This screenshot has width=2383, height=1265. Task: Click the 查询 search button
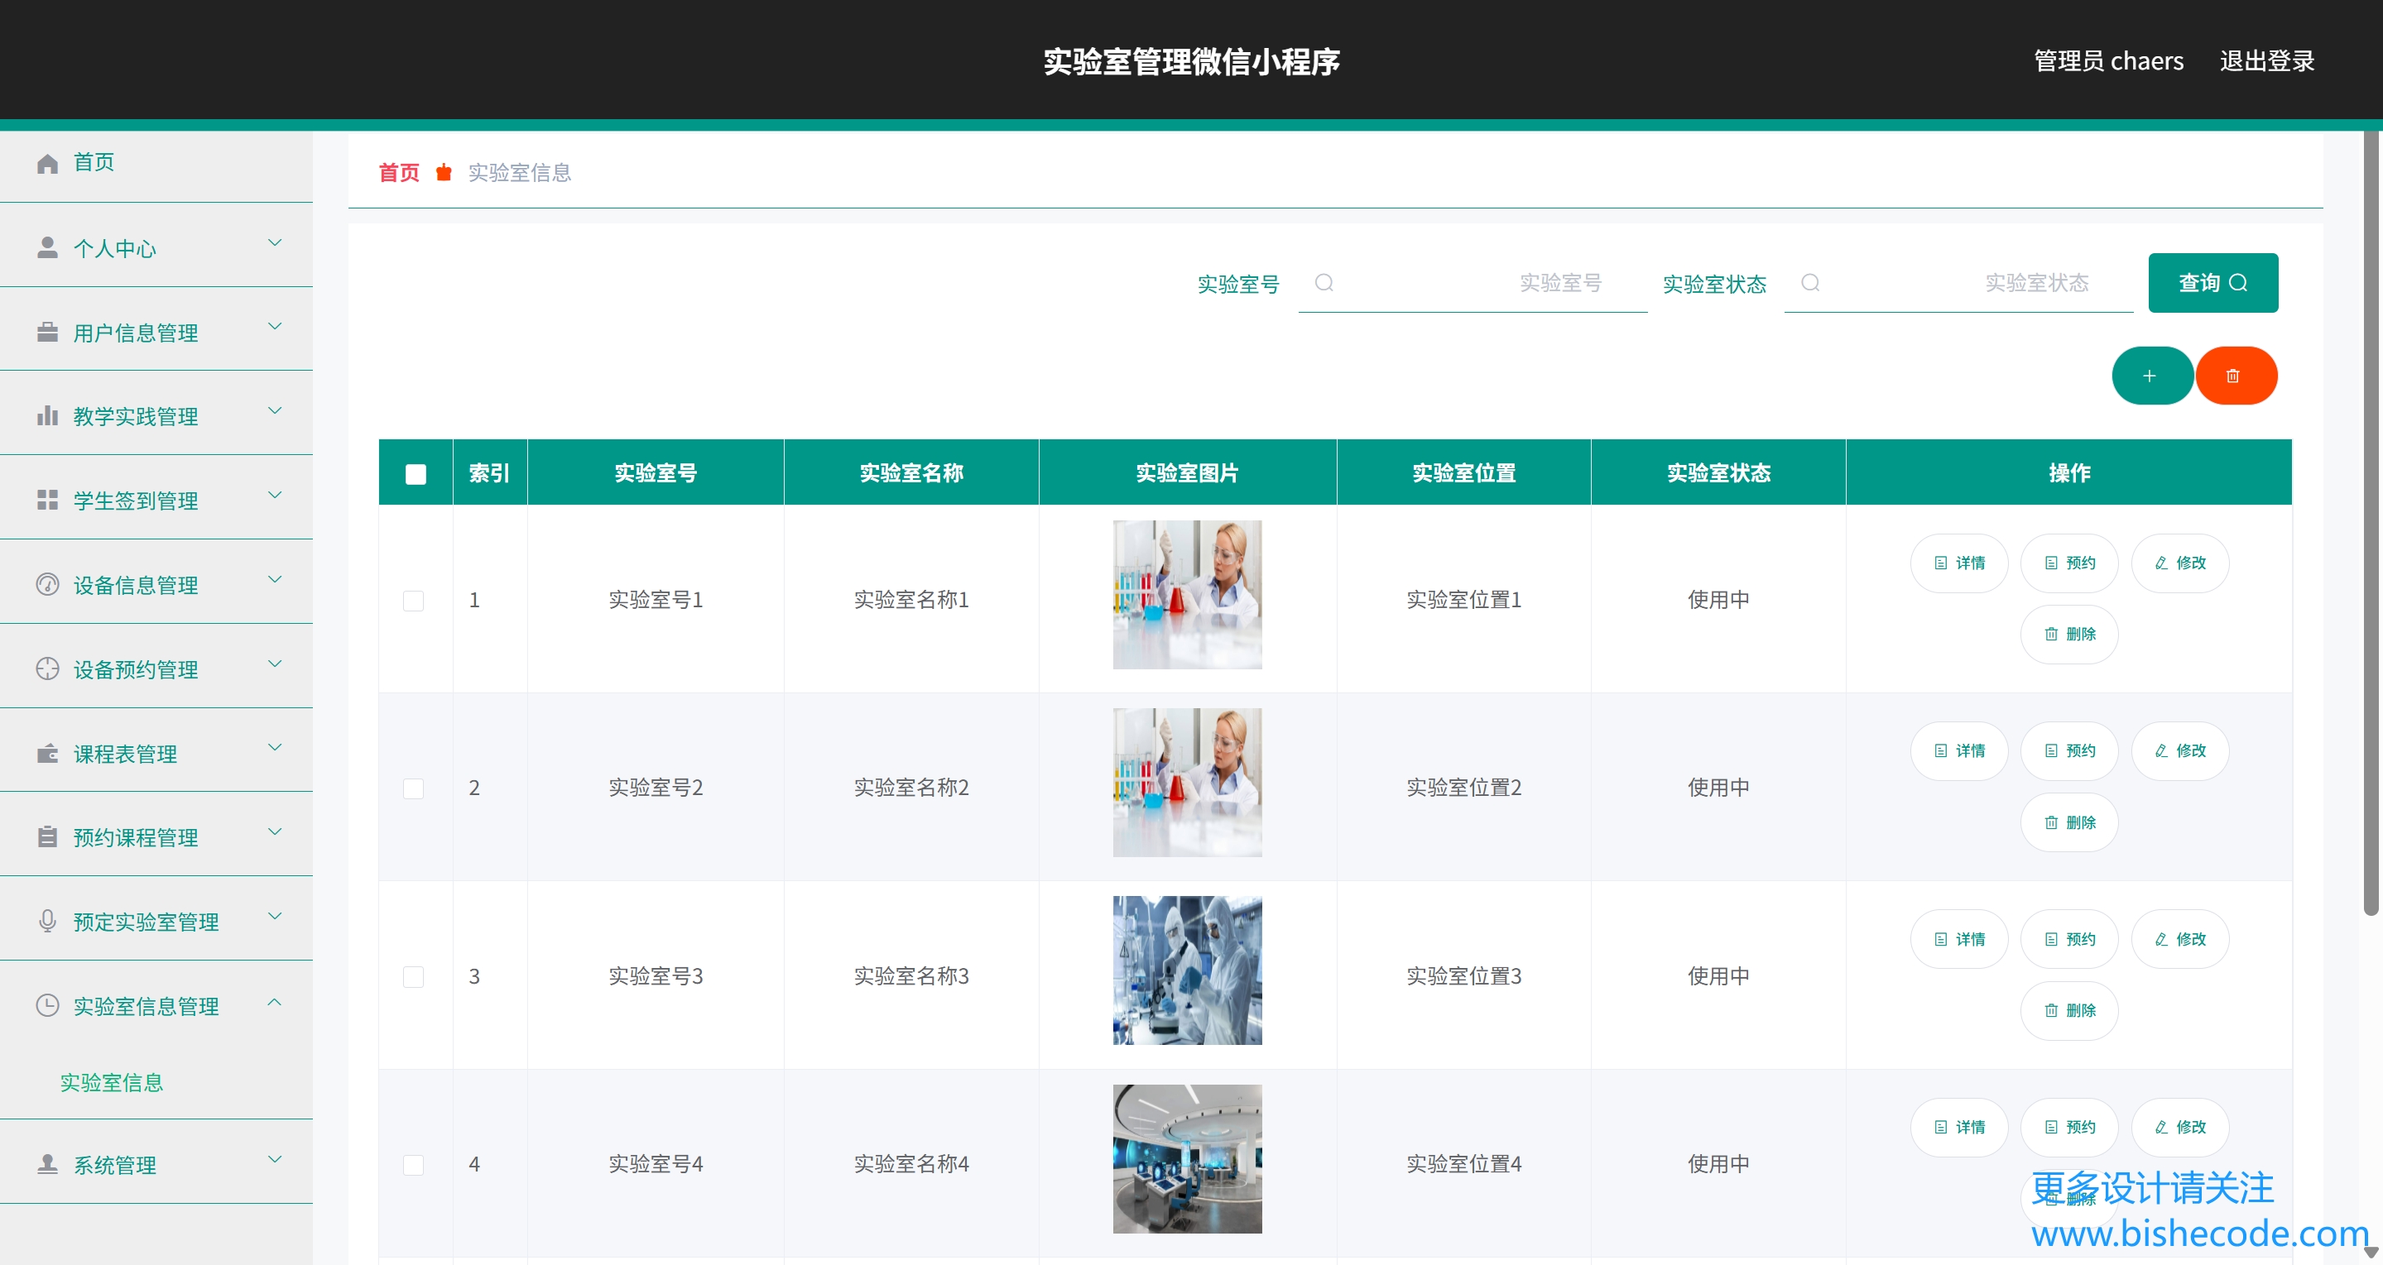[x=2212, y=283]
